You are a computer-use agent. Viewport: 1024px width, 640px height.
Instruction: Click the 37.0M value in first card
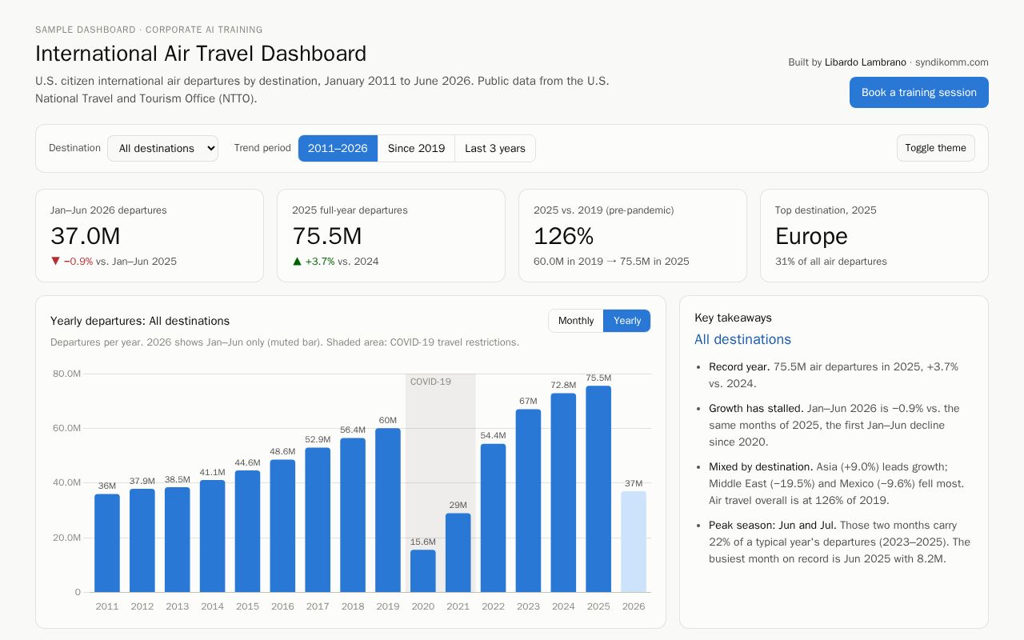[x=86, y=236]
